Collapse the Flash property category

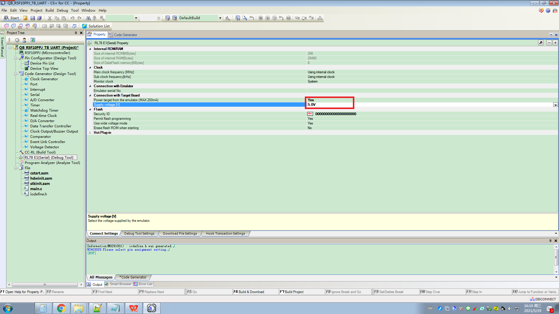pyautogui.click(x=90, y=110)
